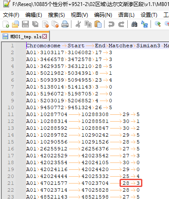The image size is (169, 199).
Task: Click the New file toolbar icon
Action: 6,24
